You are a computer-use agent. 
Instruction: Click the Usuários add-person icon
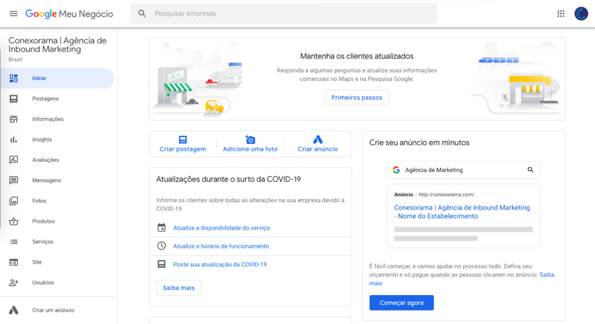pyautogui.click(x=14, y=283)
